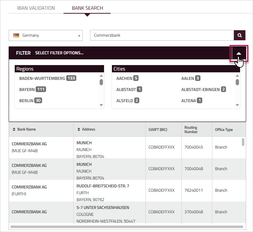The image size is (253, 232).
Task: Click Cities list scroll down arrow
Action: click(237, 105)
